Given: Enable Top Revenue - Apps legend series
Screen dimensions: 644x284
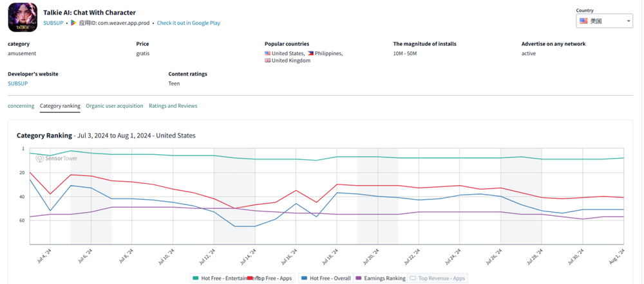Looking at the screenshot, I should pos(437,278).
